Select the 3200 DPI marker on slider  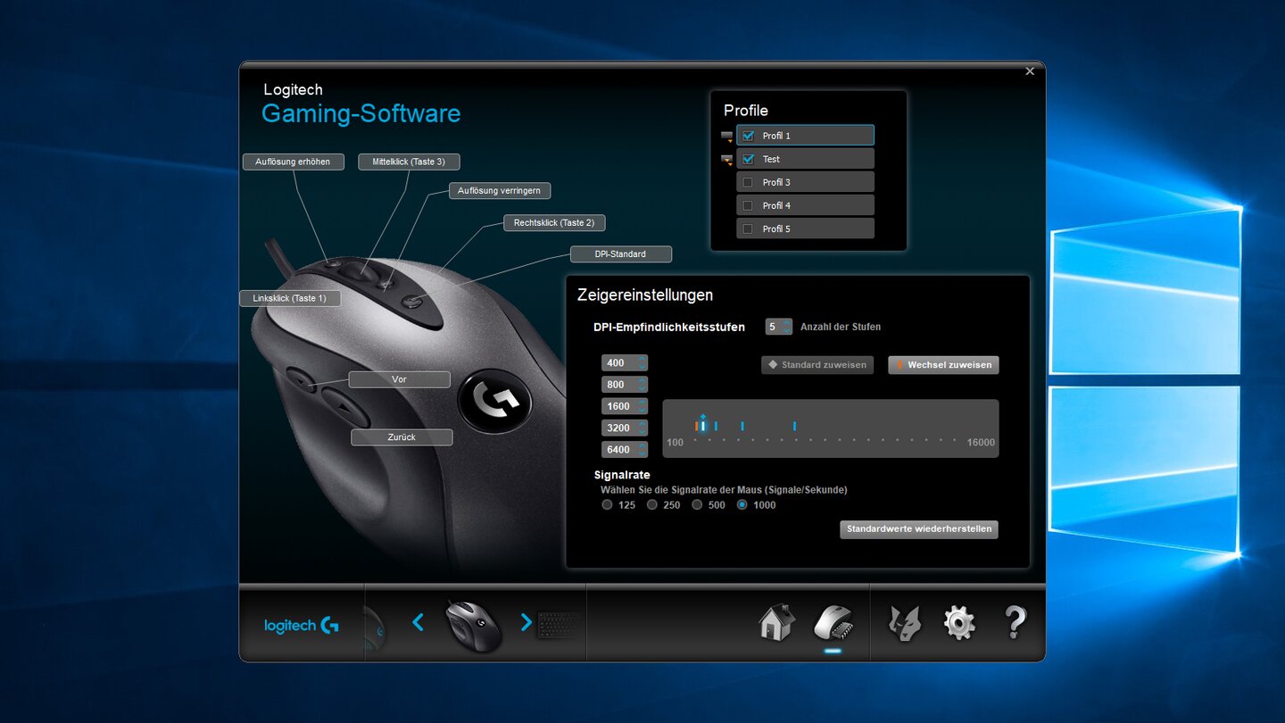[x=742, y=427]
